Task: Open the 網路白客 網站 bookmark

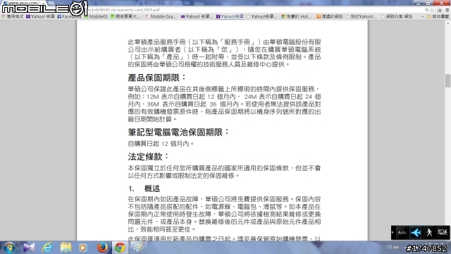Action: [x=397, y=16]
